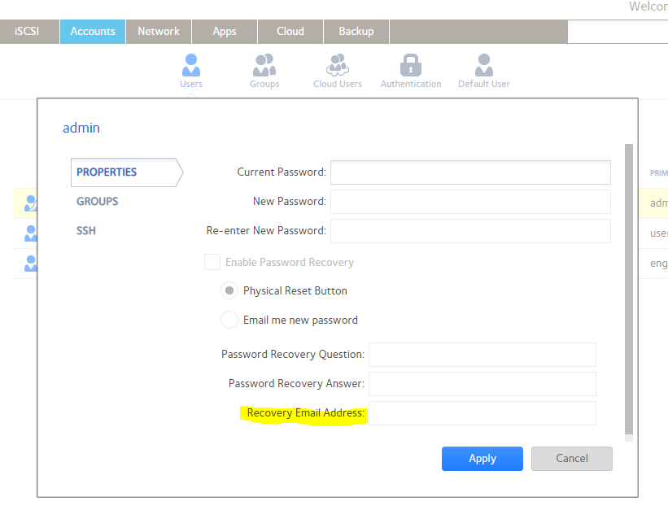Click the admin dialog vertical scrollbar
Image resolution: width=668 pixels, height=519 pixels.
click(629, 290)
